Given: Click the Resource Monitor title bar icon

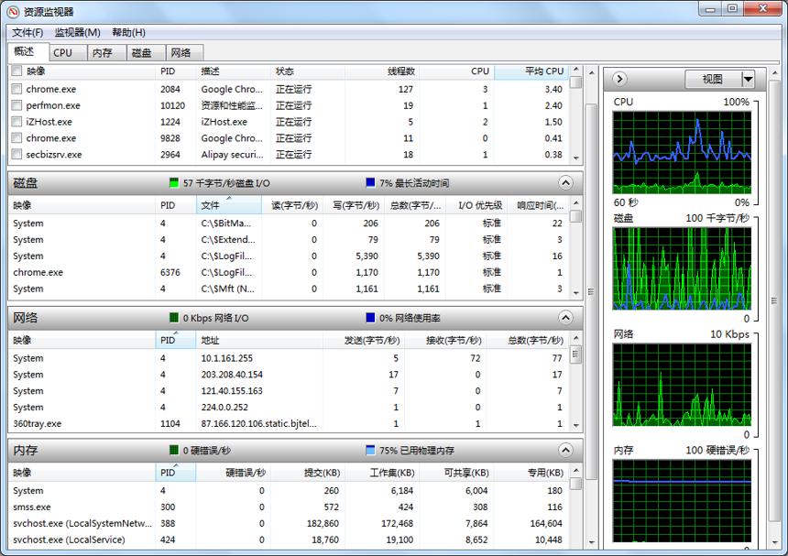Looking at the screenshot, I should (13, 11).
